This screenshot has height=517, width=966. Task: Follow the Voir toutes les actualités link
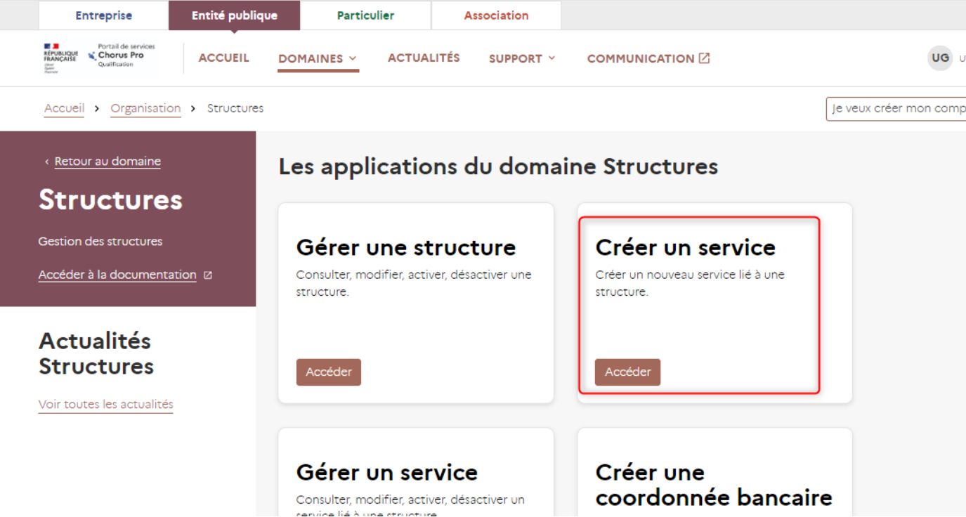point(105,405)
